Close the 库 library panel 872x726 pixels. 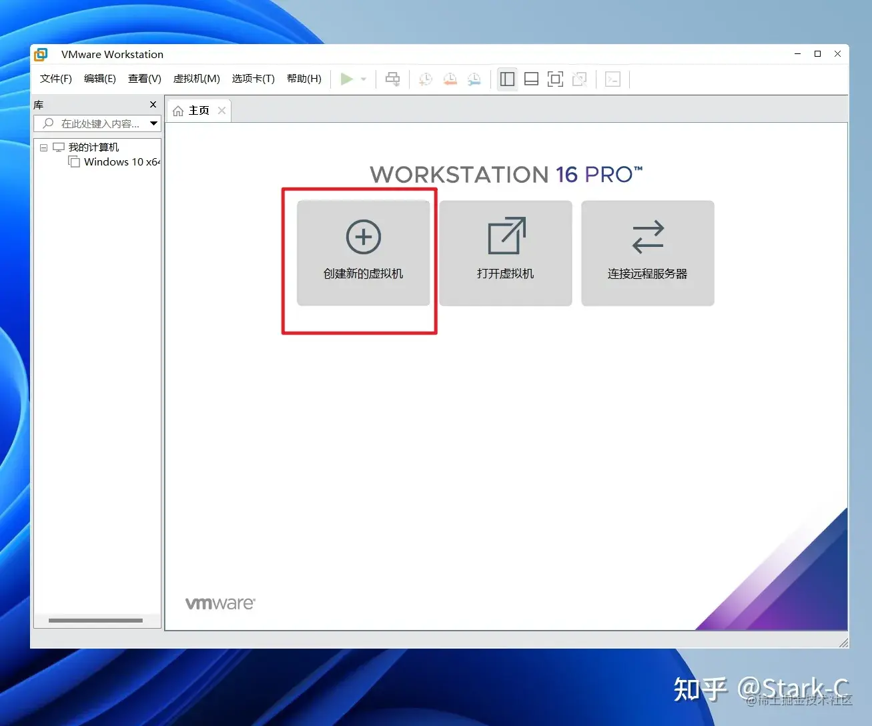coord(153,105)
